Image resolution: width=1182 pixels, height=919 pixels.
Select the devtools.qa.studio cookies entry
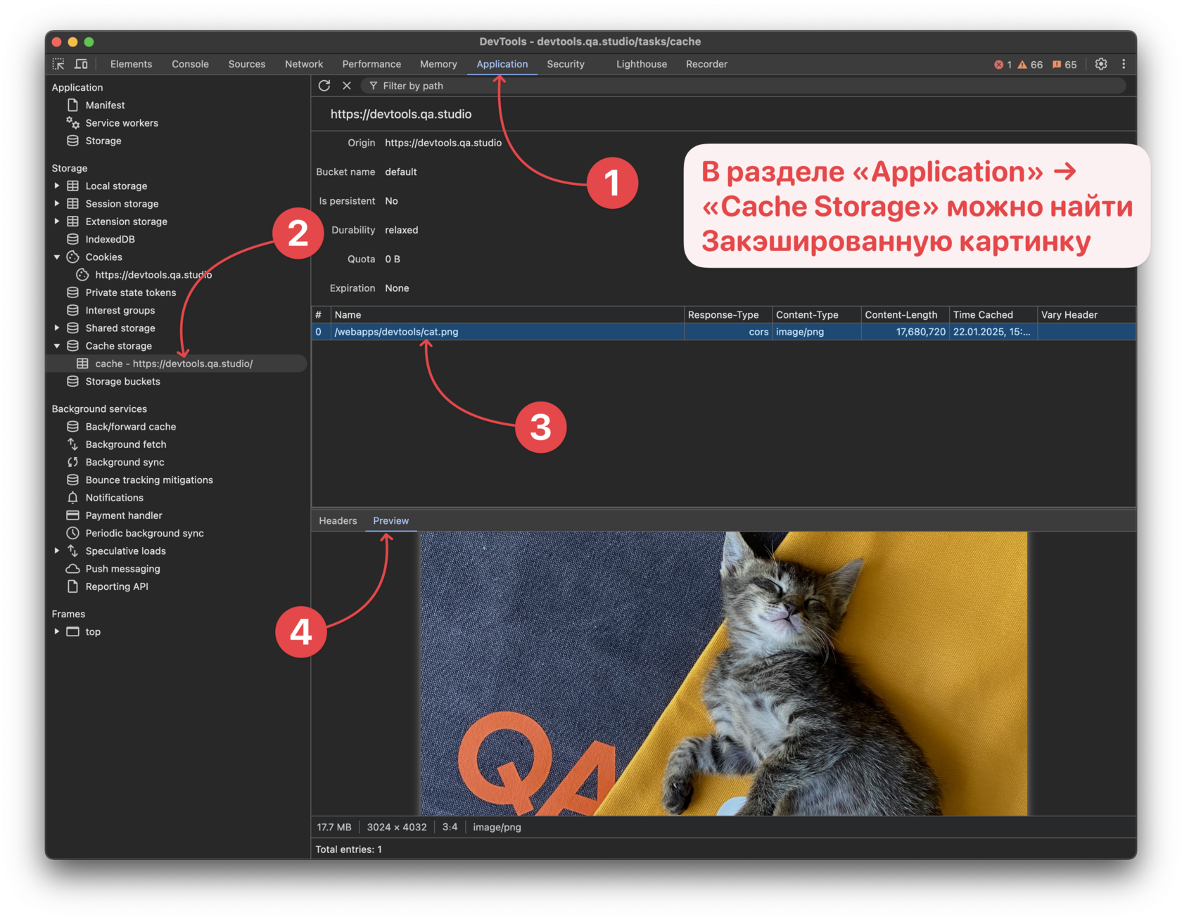coord(153,275)
